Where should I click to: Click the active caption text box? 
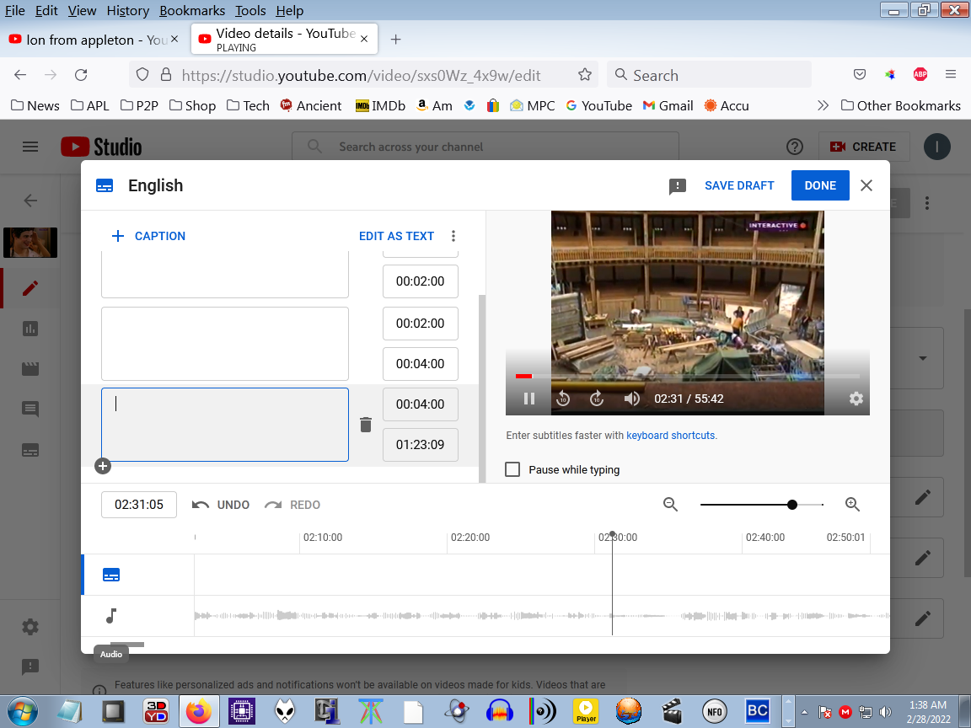[x=225, y=425]
